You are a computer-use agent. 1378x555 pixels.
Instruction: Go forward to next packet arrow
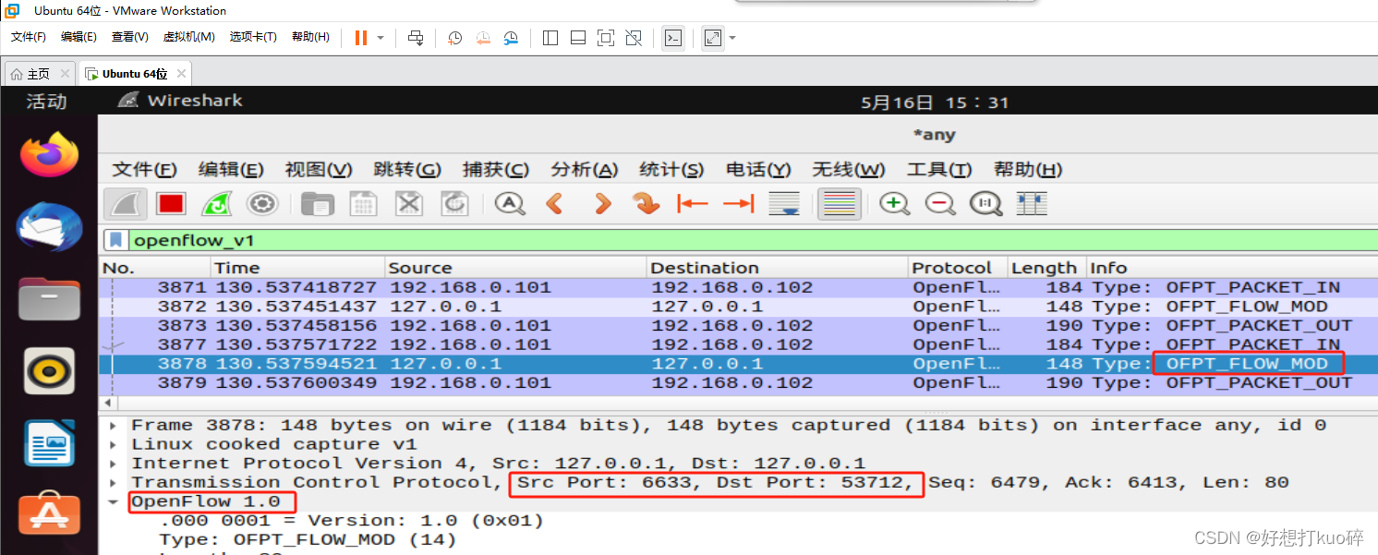click(602, 203)
